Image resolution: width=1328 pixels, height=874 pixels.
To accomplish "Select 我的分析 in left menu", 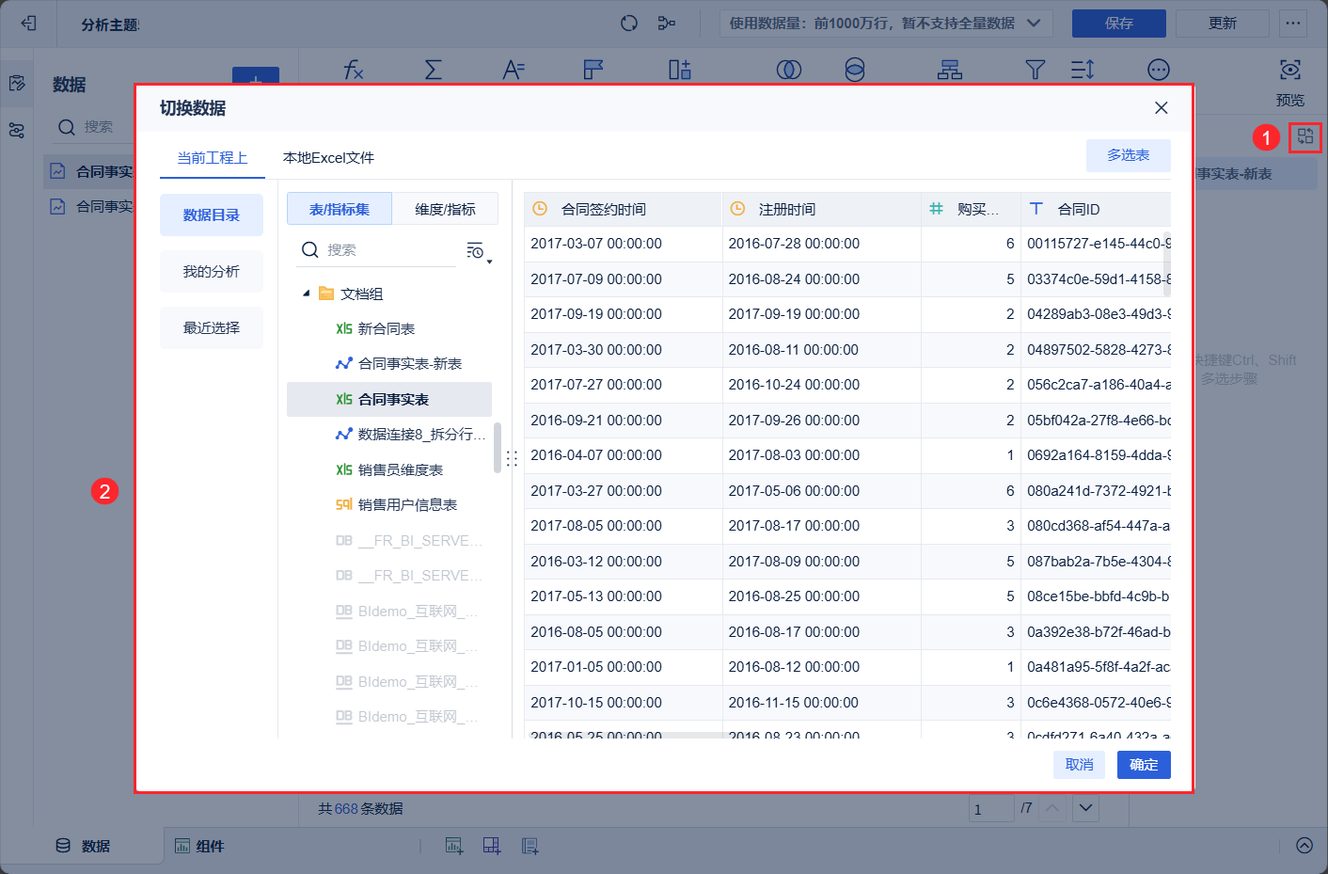I will 212,272.
